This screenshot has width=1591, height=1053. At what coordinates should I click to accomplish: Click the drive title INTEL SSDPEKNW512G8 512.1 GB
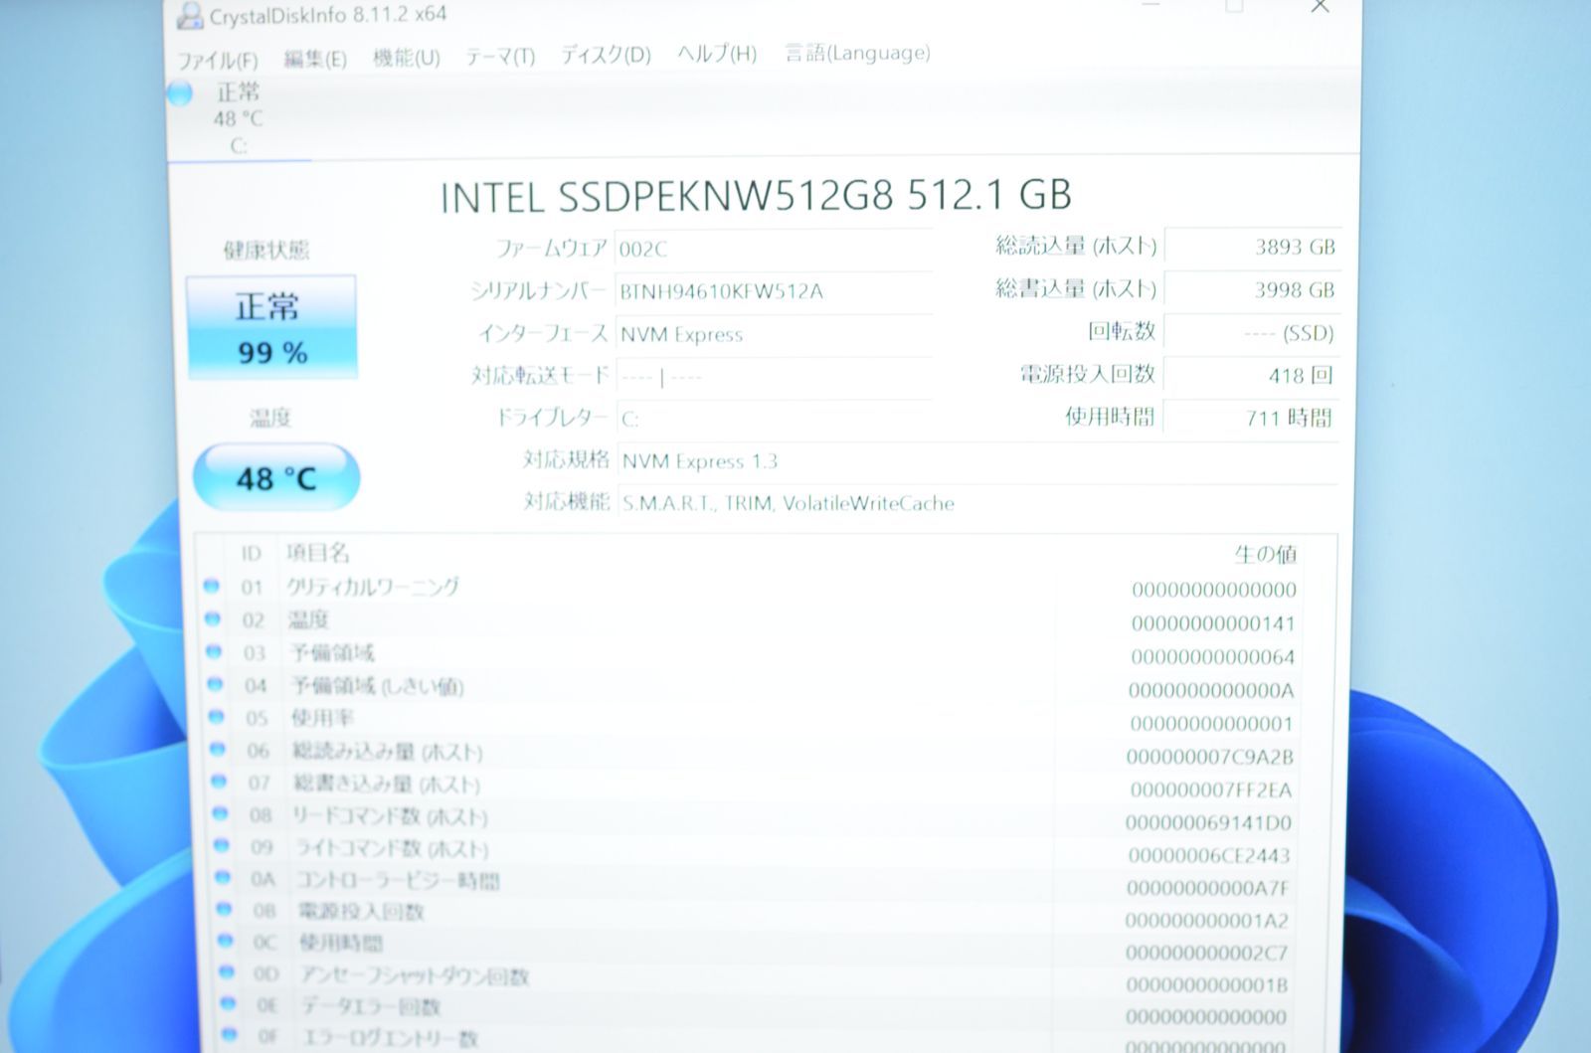pos(756,196)
